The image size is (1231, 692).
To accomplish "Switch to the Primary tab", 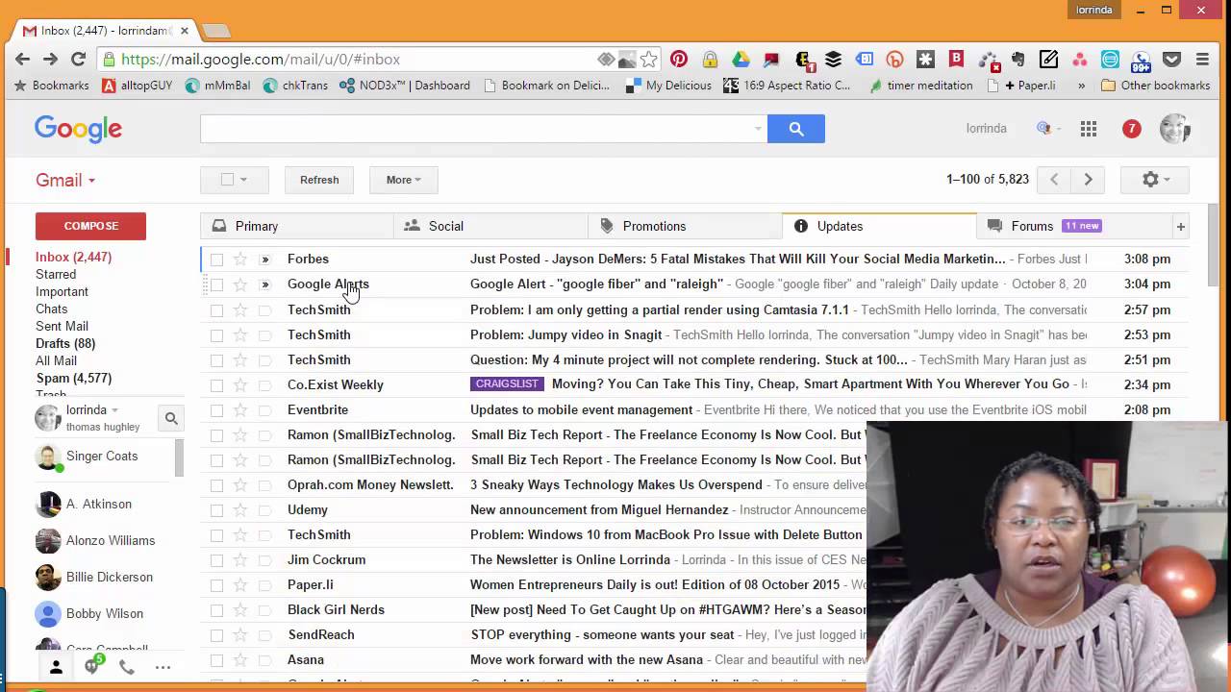I will pos(297,227).
